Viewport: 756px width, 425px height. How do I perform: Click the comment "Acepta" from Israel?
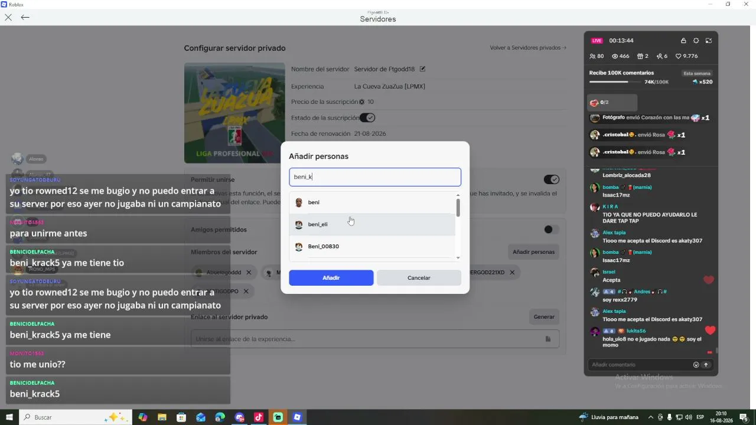[x=611, y=280]
